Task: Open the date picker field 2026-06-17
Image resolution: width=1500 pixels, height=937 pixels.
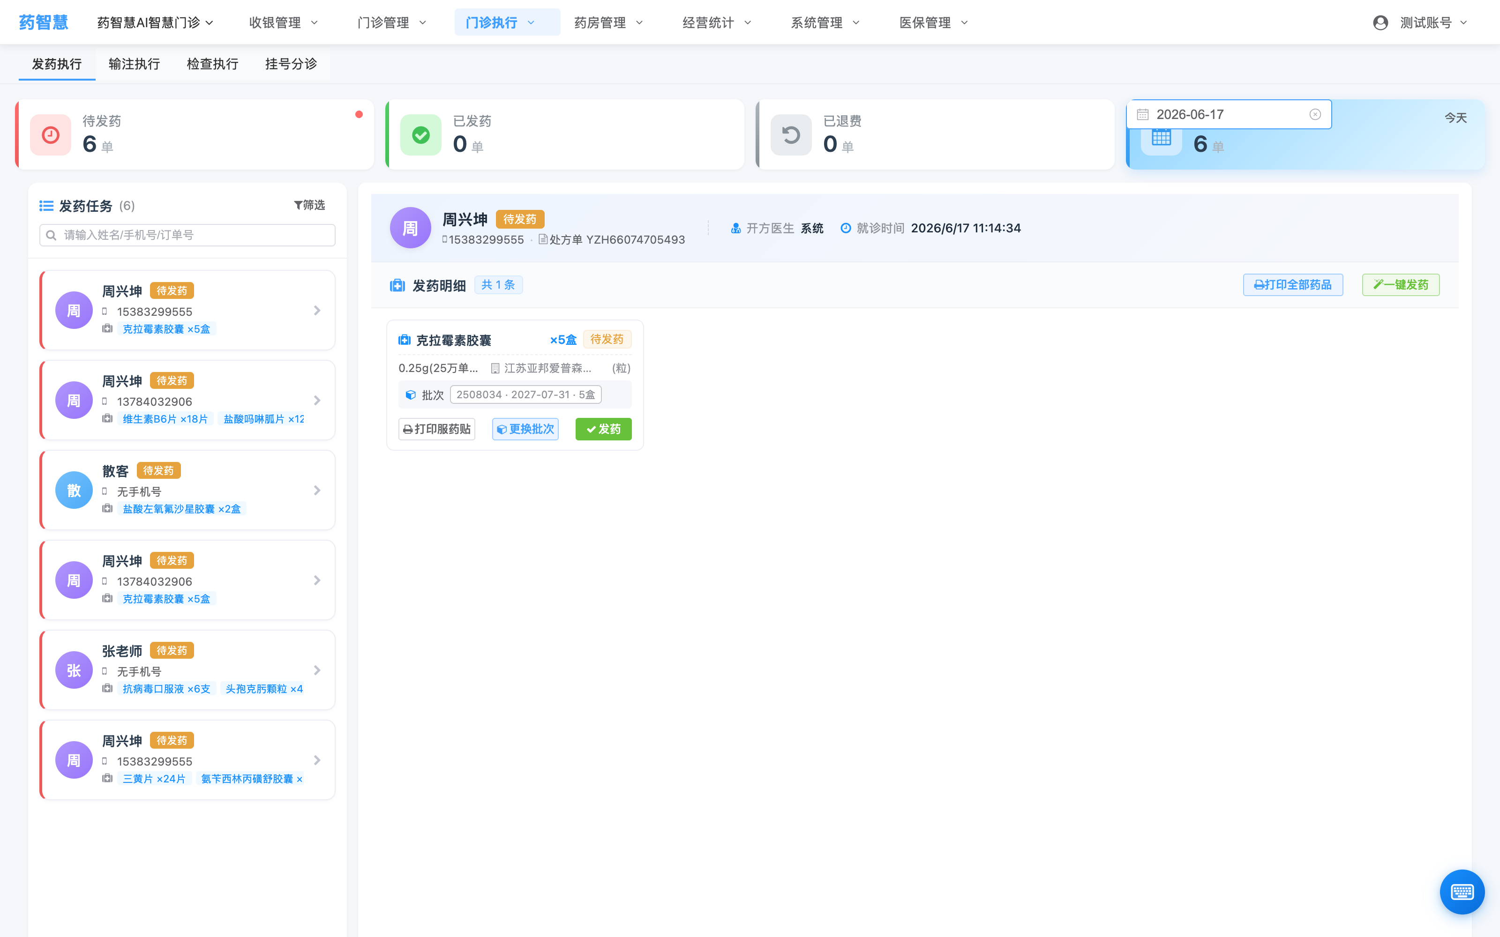Action: [x=1229, y=115]
